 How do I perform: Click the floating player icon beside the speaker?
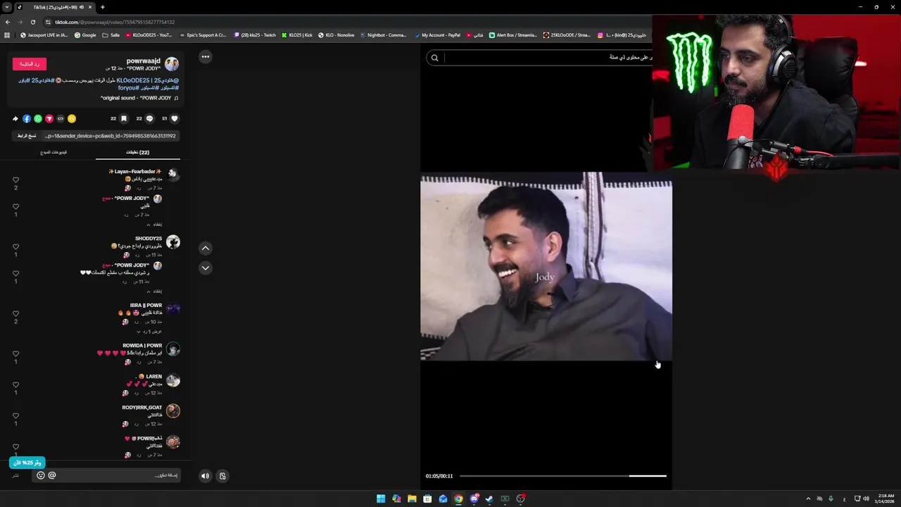point(222,476)
